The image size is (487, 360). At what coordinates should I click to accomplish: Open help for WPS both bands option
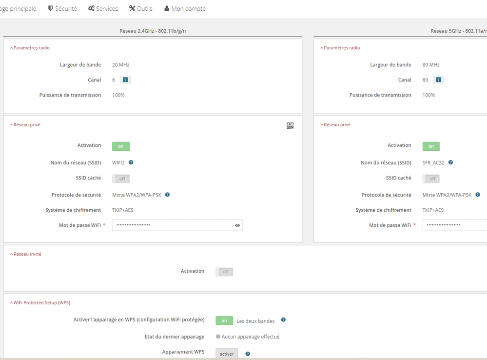point(283,320)
